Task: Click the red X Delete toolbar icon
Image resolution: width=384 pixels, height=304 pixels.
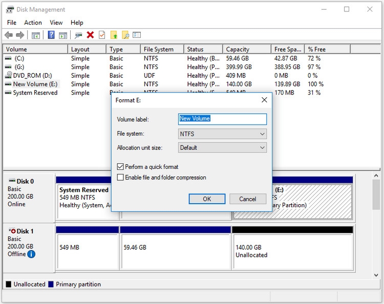Action: point(90,35)
